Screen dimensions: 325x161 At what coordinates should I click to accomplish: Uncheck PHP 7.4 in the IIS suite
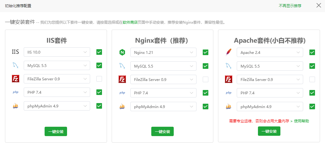[x=99, y=92]
